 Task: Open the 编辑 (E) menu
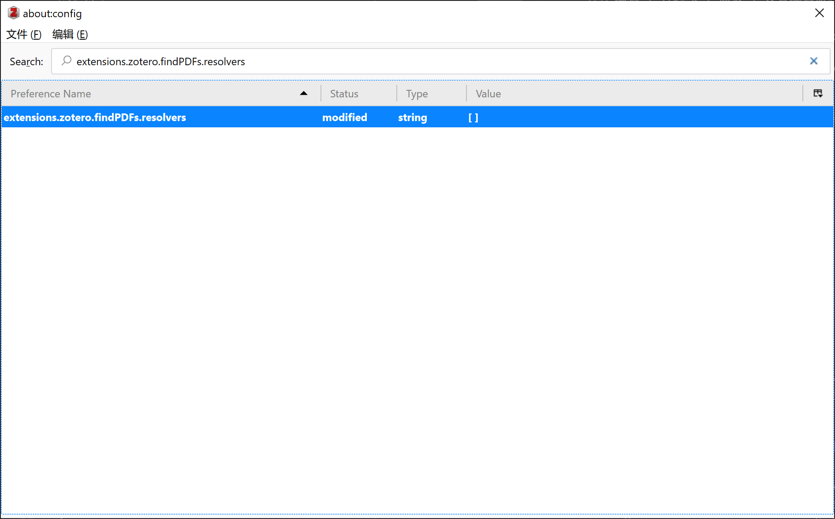click(x=70, y=34)
